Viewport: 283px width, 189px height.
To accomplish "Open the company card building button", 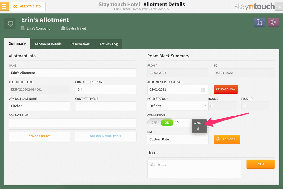I will coord(259,22).
